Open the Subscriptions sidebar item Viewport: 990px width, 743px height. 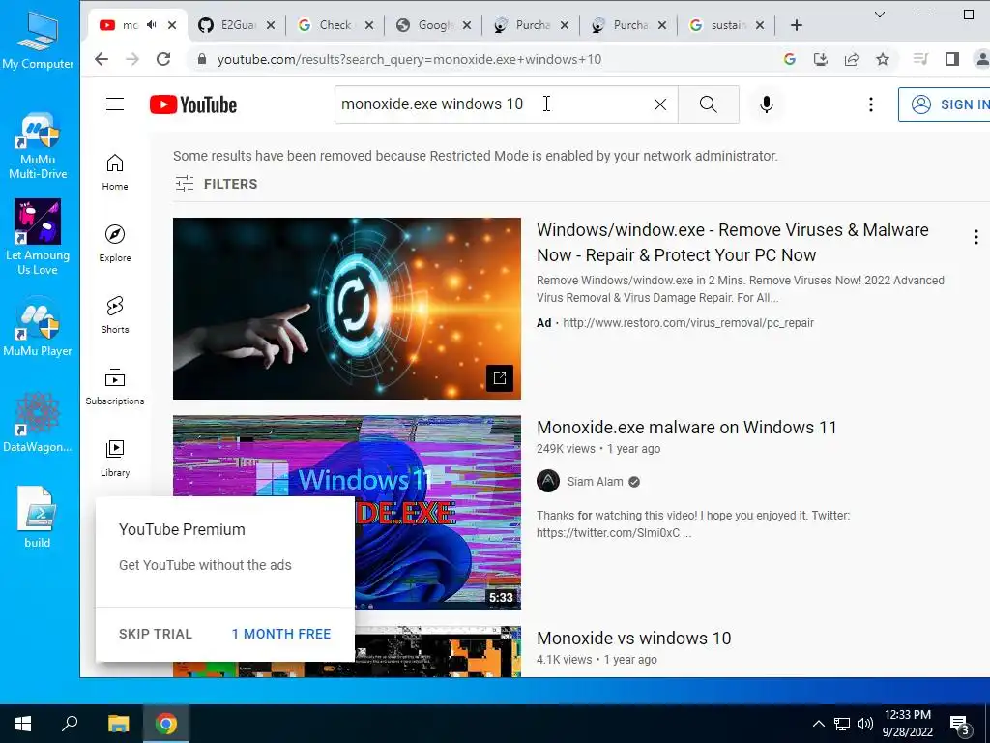point(115,387)
